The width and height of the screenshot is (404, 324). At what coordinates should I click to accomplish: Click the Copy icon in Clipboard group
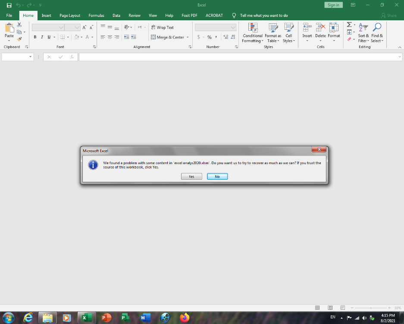coord(19,32)
